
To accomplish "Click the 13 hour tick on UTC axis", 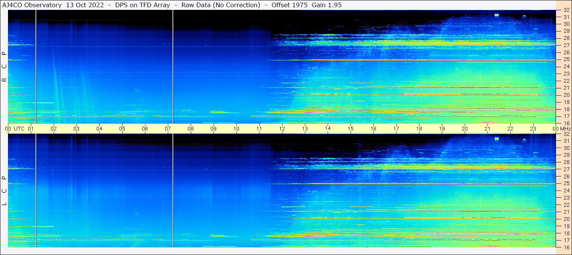I will click(x=305, y=129).
